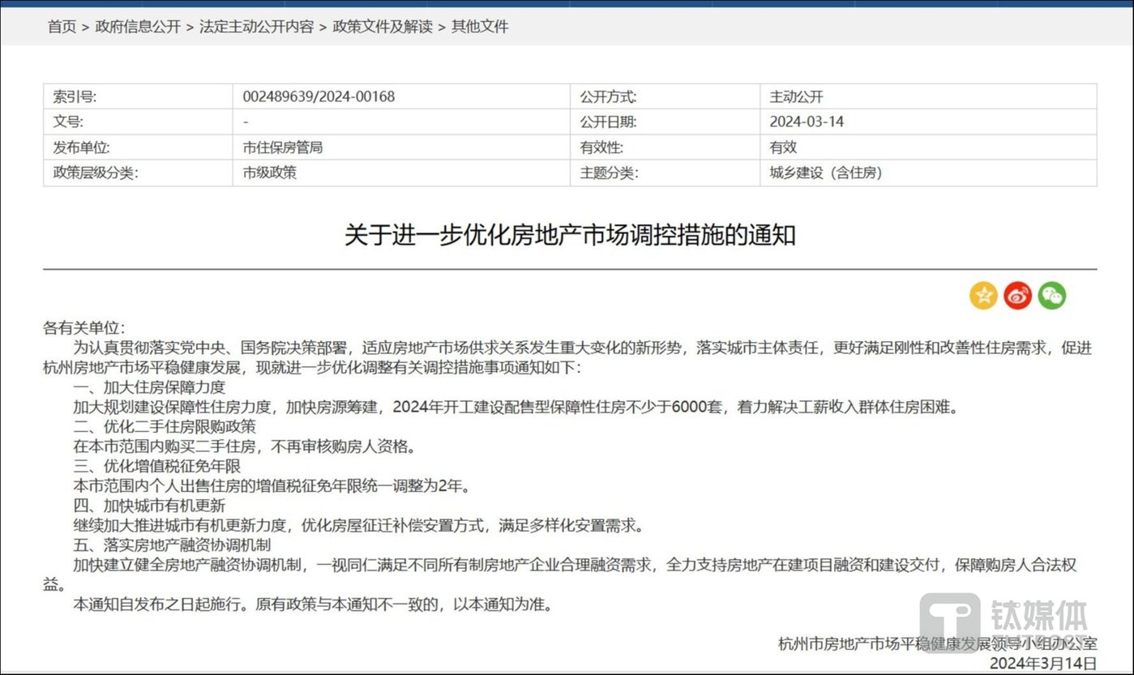Image resolution: width=1134 pixels, height=675 pixels.
Task: Click the yellow star favorite icon
Action: [x=983, y=295]
